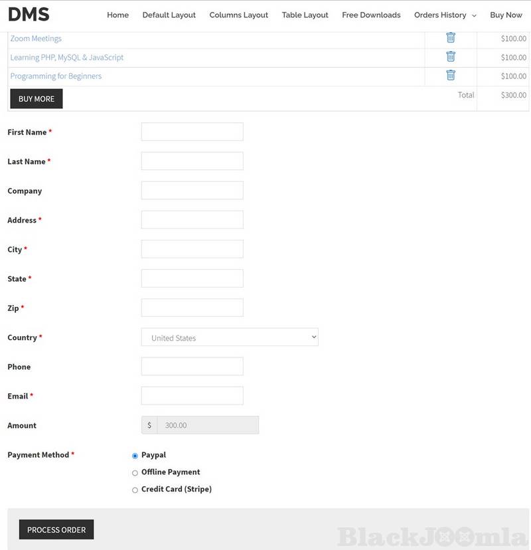
Task: Choose Offline Payment option
Action: point(135,473)
